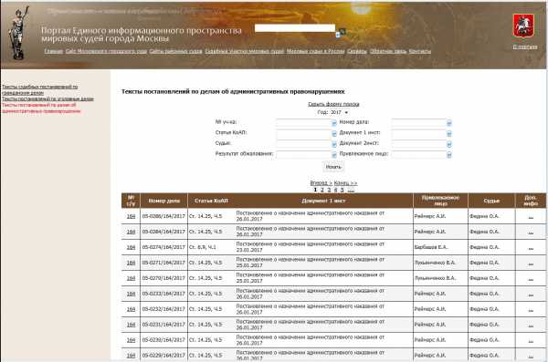
Task: Click Лукьянченко В.А. in row 05-0270/164/2017
Action: click(x=435, y=278)
